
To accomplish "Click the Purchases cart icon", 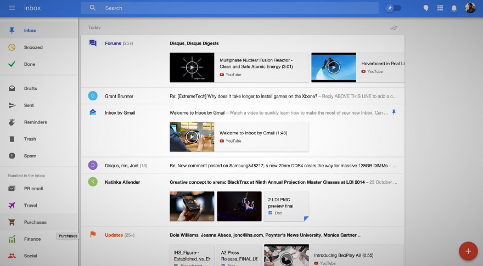I will (x=12, y=222).
